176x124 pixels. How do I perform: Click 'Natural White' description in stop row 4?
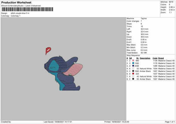(146, 69)
